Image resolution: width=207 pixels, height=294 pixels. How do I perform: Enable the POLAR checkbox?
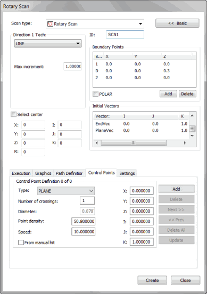pos(96,94)
